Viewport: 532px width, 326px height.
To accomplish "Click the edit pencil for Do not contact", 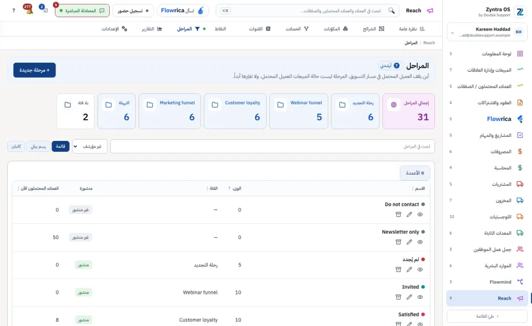I will click(409, 214).
